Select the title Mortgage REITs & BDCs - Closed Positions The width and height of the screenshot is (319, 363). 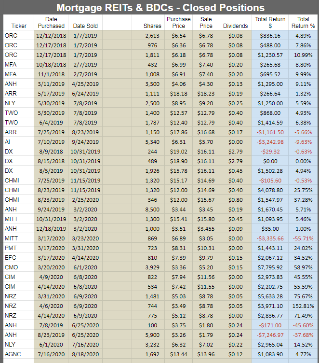[x=160, y=7]
